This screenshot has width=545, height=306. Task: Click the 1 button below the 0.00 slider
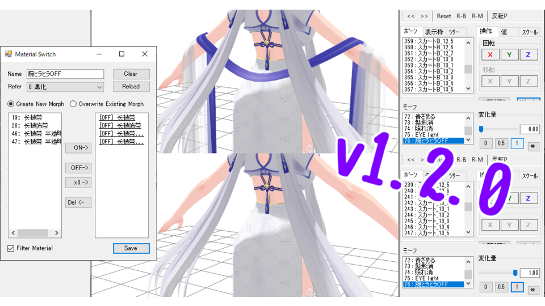coord(517,143)
